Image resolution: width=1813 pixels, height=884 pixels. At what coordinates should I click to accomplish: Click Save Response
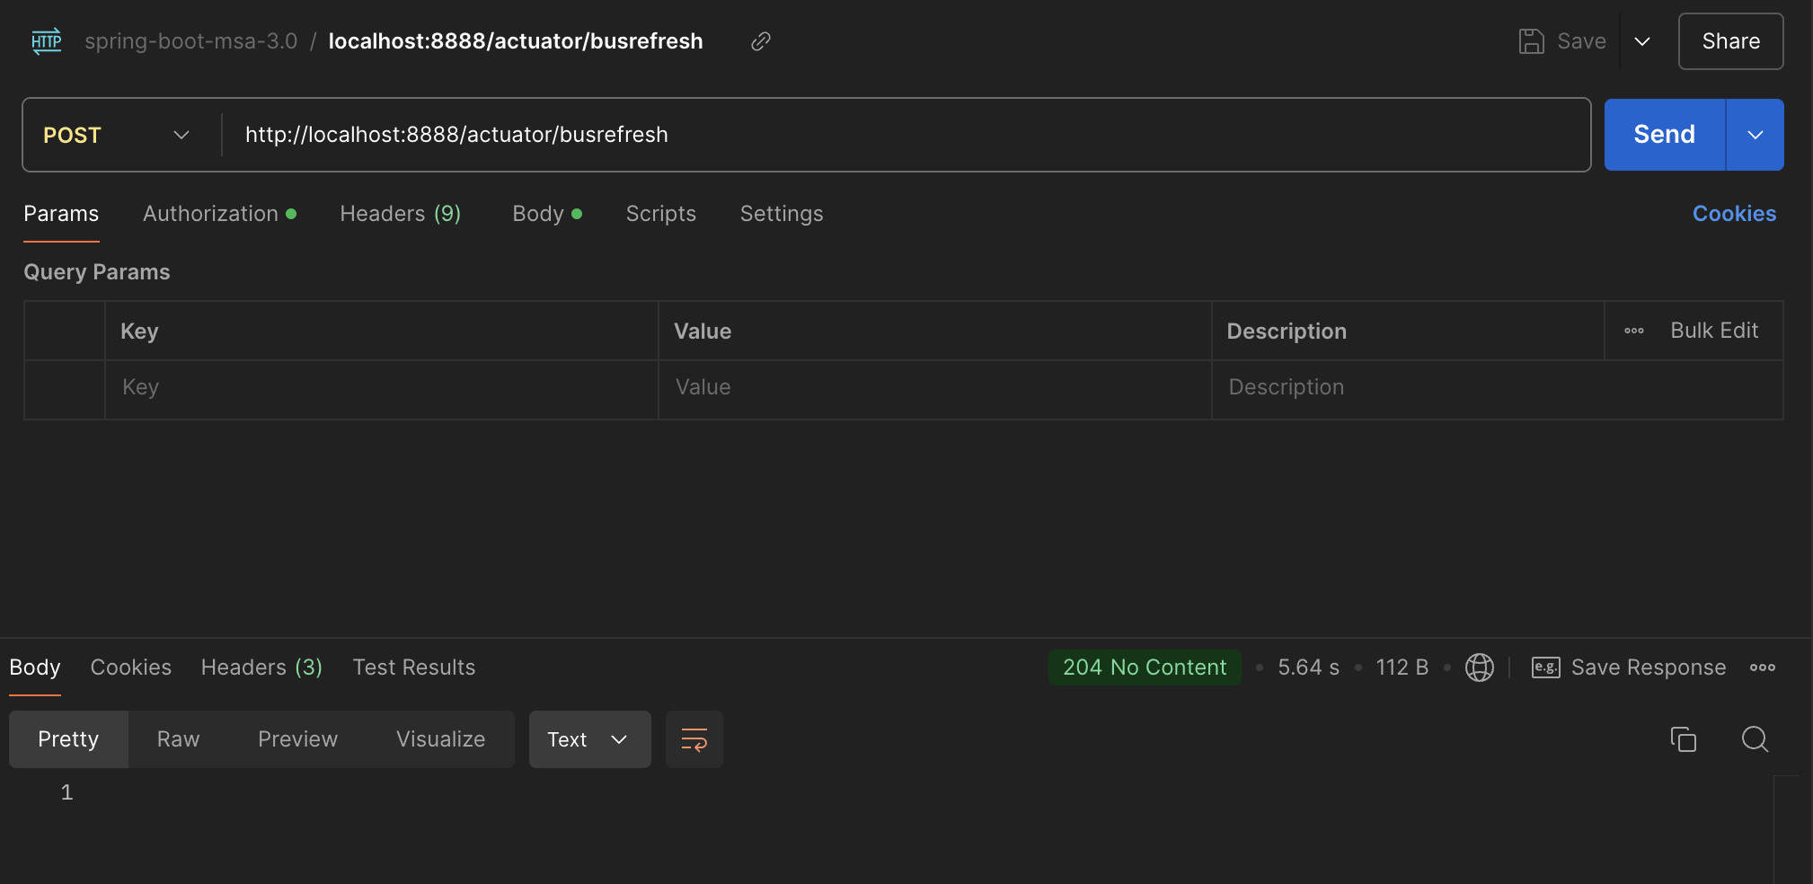point(1648,667)
